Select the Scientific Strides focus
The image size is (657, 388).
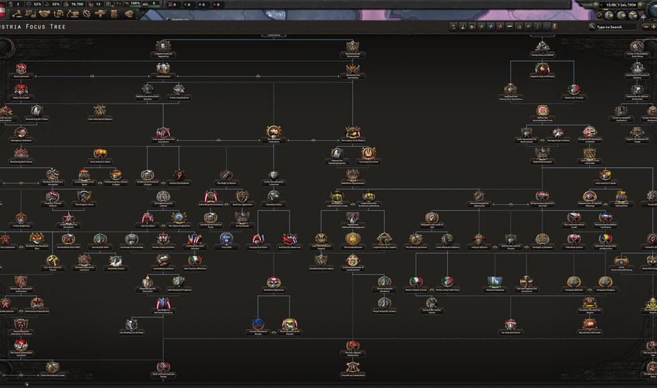[115, 262]
